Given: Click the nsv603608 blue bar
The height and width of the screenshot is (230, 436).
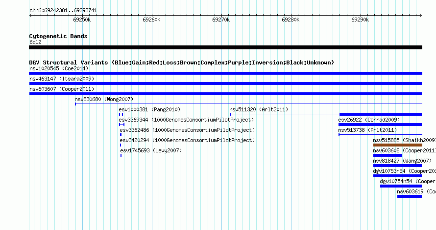Looking at the screenshot, I should (x=388, y=155).
